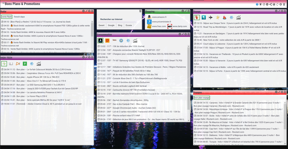
Task: Open Voyage panel settings gear
Action: coord(282,11)
